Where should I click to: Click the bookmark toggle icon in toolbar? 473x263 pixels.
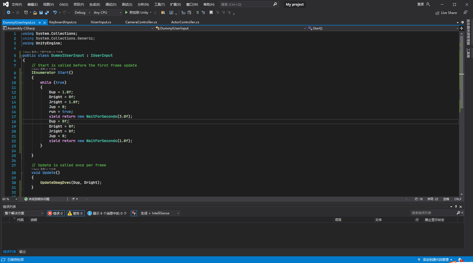[211, 13]
